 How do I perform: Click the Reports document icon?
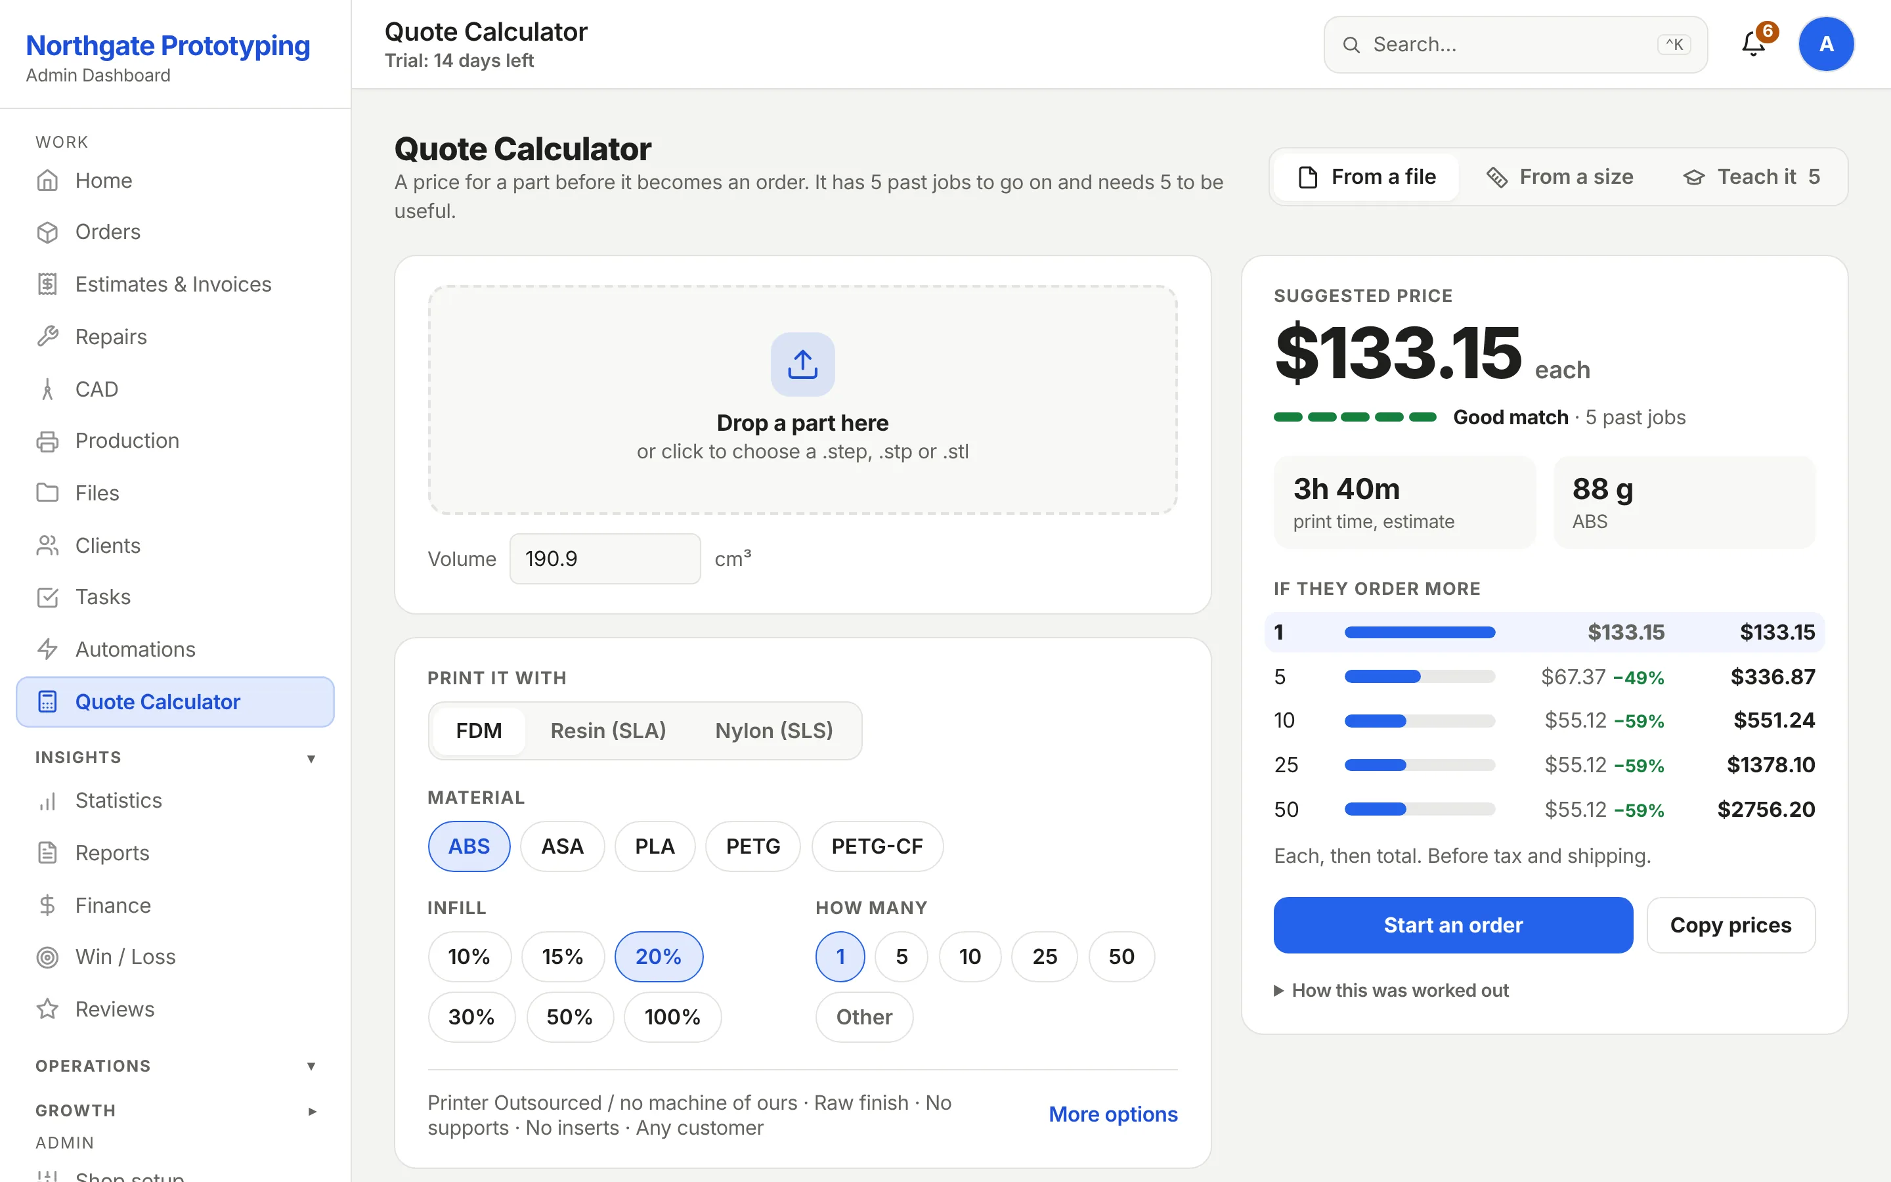click(48, 853)
